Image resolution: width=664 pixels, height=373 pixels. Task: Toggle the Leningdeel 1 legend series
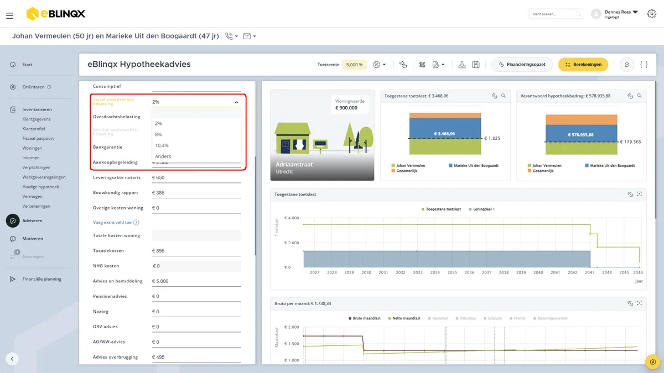pos(481,209)
